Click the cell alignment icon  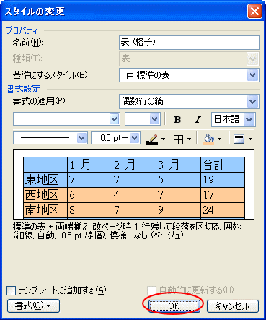[239, 139]
